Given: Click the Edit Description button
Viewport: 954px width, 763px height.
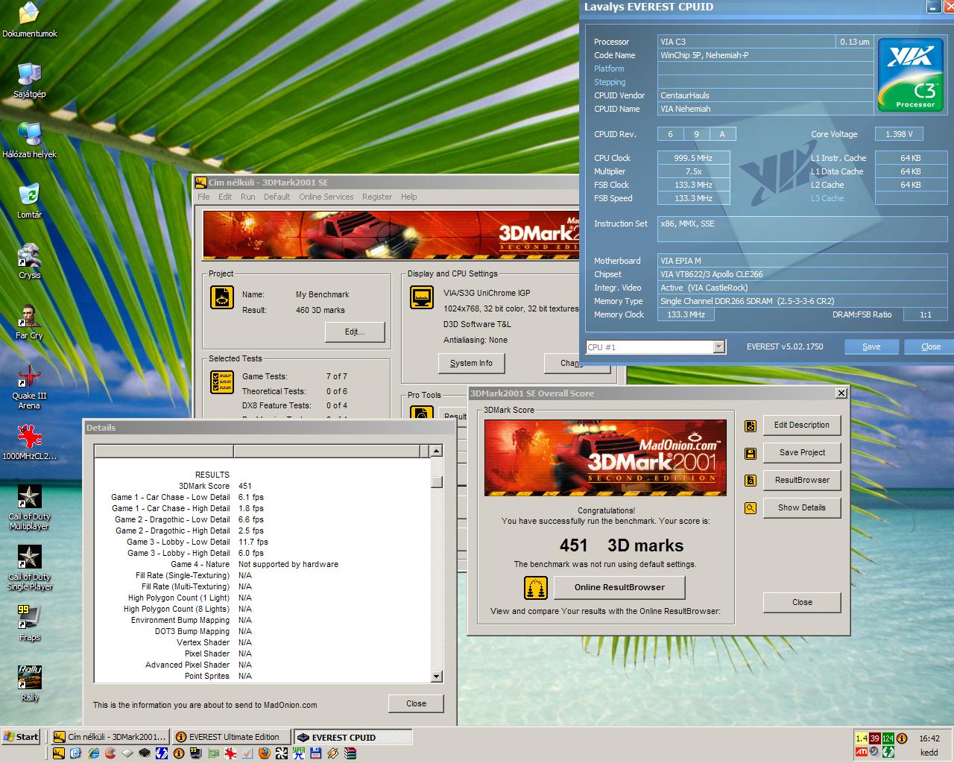Looking at the screenshot, I should (x=802, y=425).
